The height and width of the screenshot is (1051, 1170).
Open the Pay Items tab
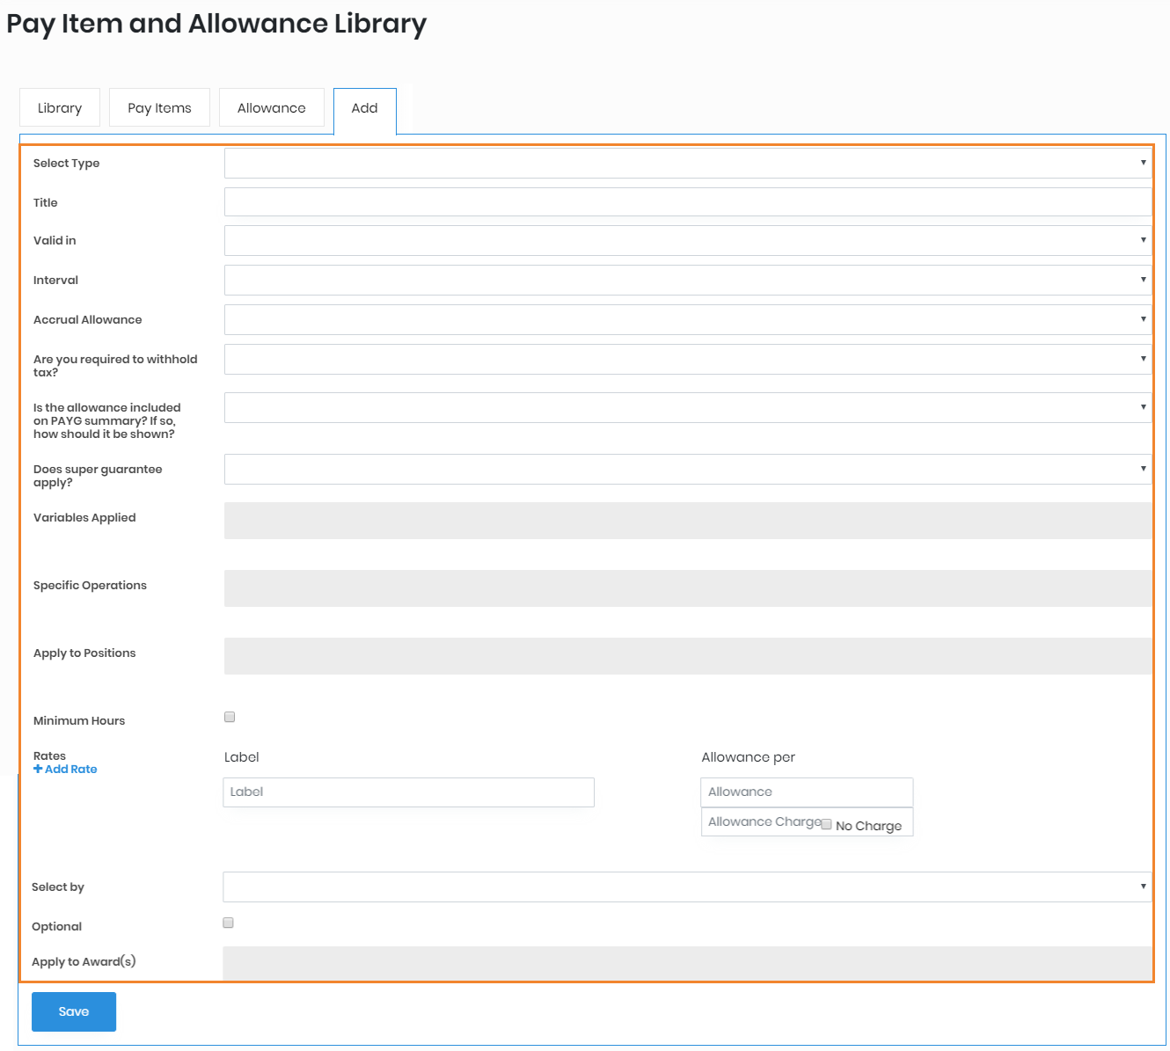pos(159,107)
